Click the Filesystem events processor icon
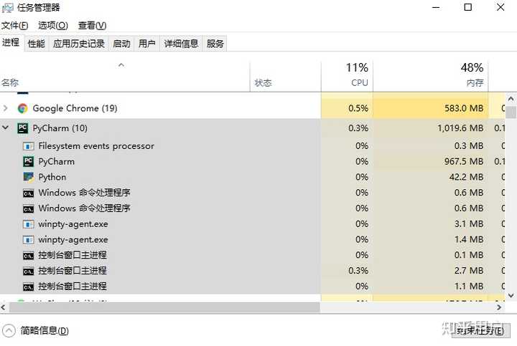 [x=29, y=146]
